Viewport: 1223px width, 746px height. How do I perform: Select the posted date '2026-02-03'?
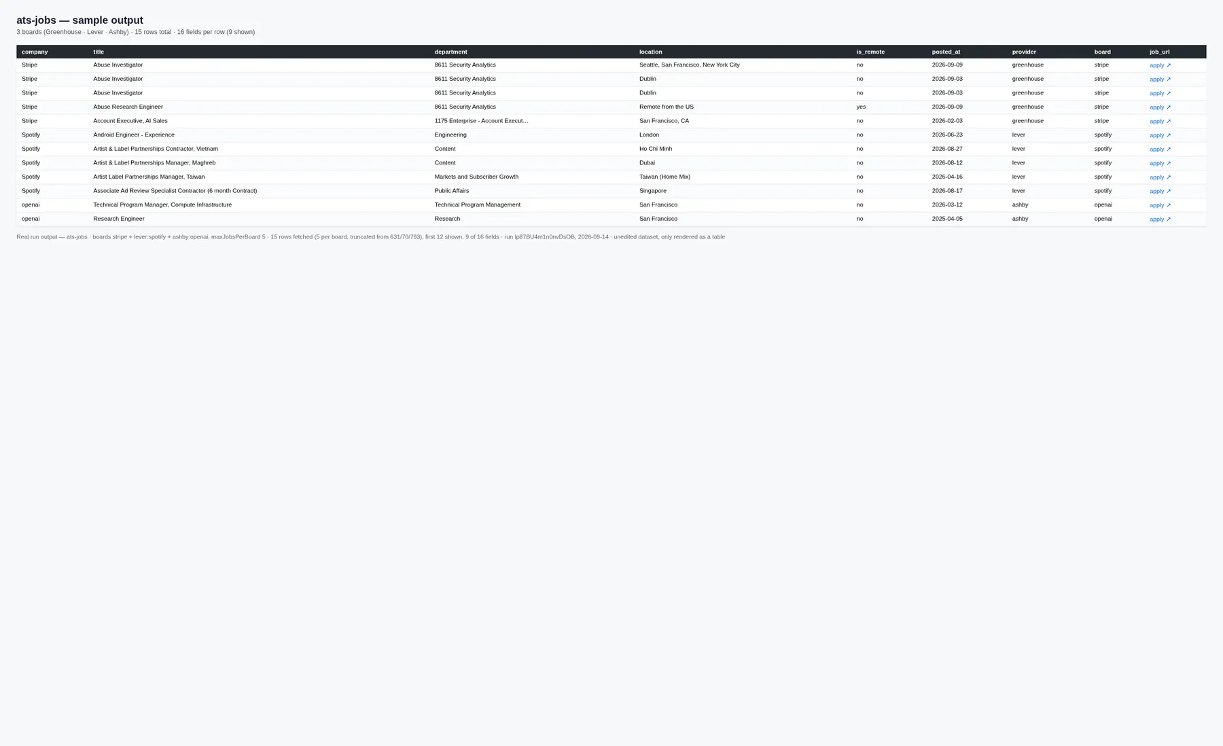click(947, 121)
